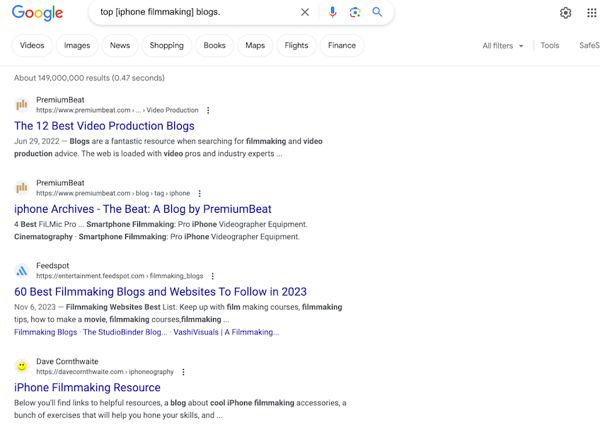Click PremiumBeat favicon of Video Production result
The height and width of the screenshot is (425, 600).
coord(22,105)
